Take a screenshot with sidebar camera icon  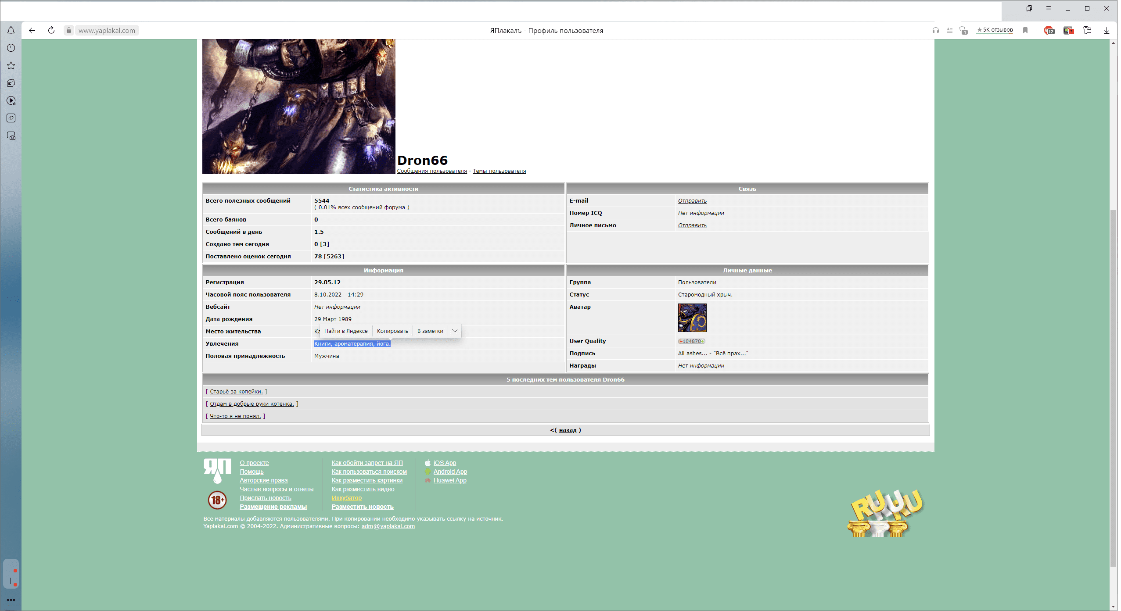[11, 136]
